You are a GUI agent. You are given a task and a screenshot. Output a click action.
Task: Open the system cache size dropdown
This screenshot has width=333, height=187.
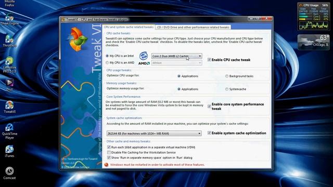(154, 133)
